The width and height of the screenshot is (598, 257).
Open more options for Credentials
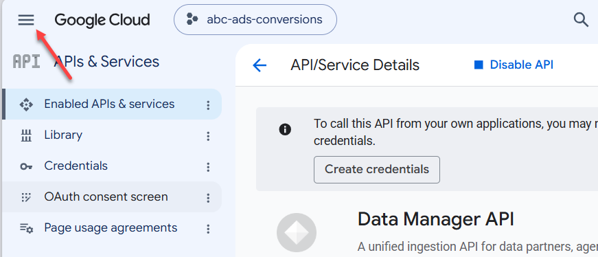208,167
